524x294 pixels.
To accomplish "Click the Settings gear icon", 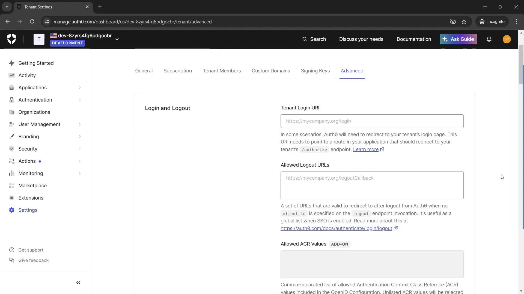I will point(11,210).
